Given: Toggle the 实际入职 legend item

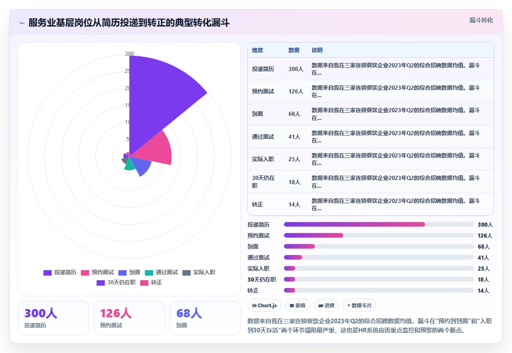Looking at the screenshot, I should coord(199,272).
